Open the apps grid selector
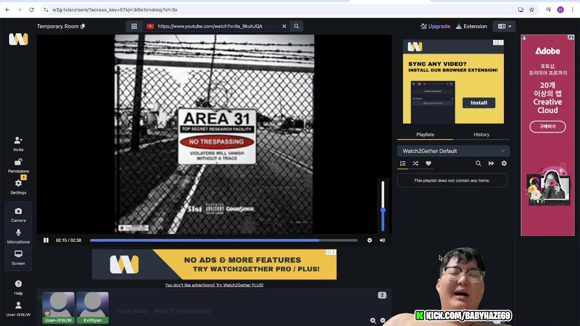Screen dimensions: 580x326 pos(134,26)
